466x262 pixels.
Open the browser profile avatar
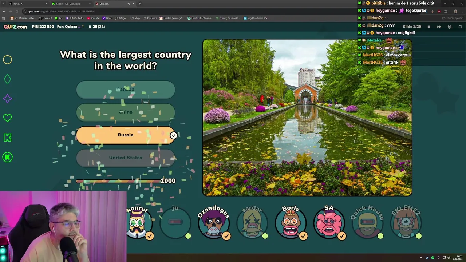(x=455, y=11)
